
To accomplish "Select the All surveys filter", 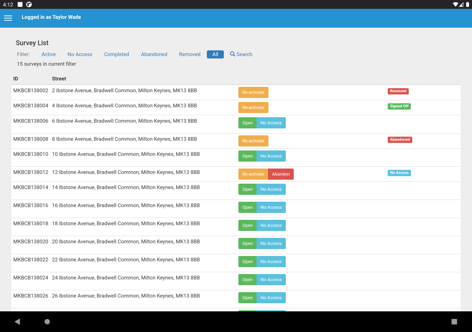I will click(215, 54).
